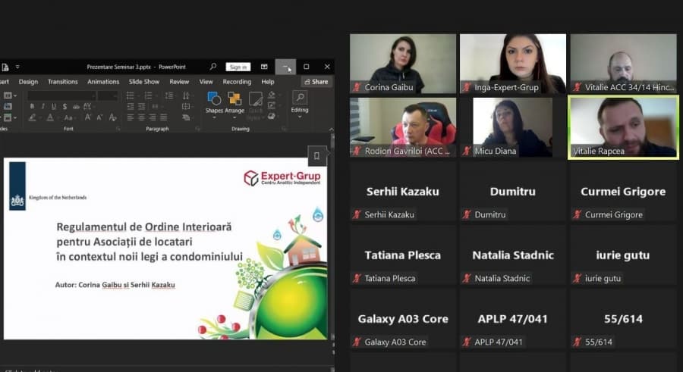Click the Strikethrough S icon
683x372 pixels.
coord(65,106)
